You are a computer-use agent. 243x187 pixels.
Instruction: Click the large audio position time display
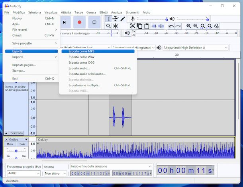coord(186,170)
